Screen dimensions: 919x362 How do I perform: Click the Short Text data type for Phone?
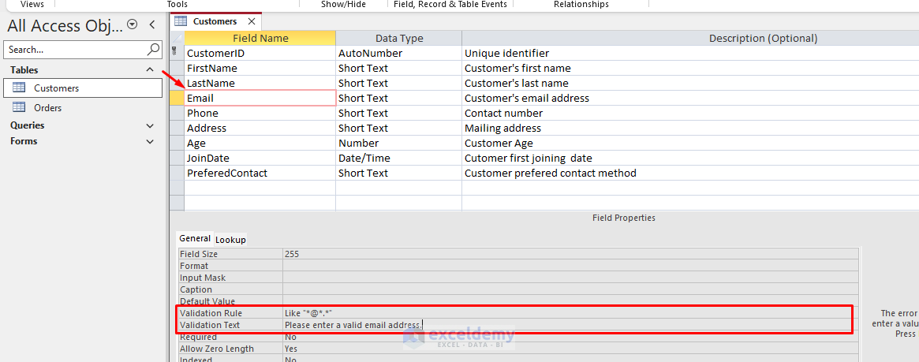click(x=399, y=113)
